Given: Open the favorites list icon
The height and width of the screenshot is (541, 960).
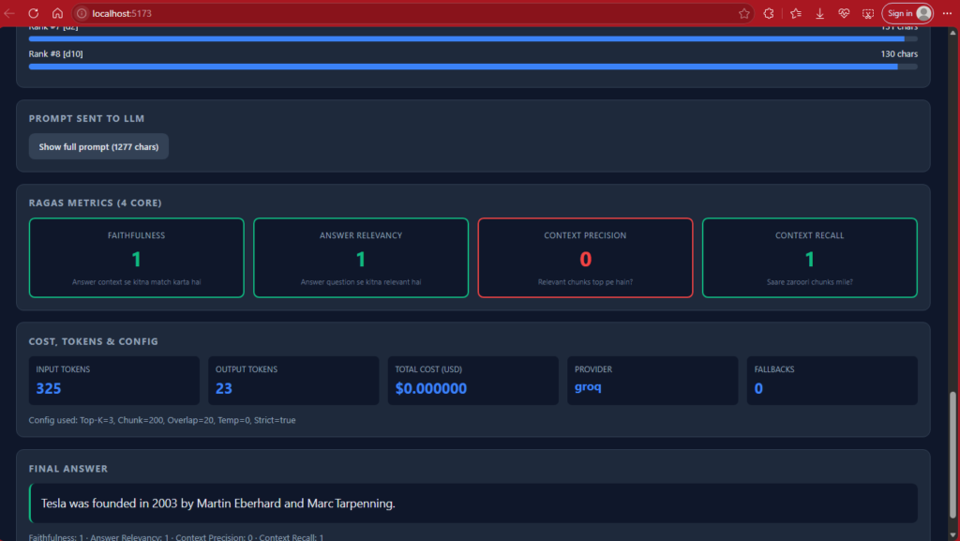Looking at the screenshot, I should tap(795, 13).
